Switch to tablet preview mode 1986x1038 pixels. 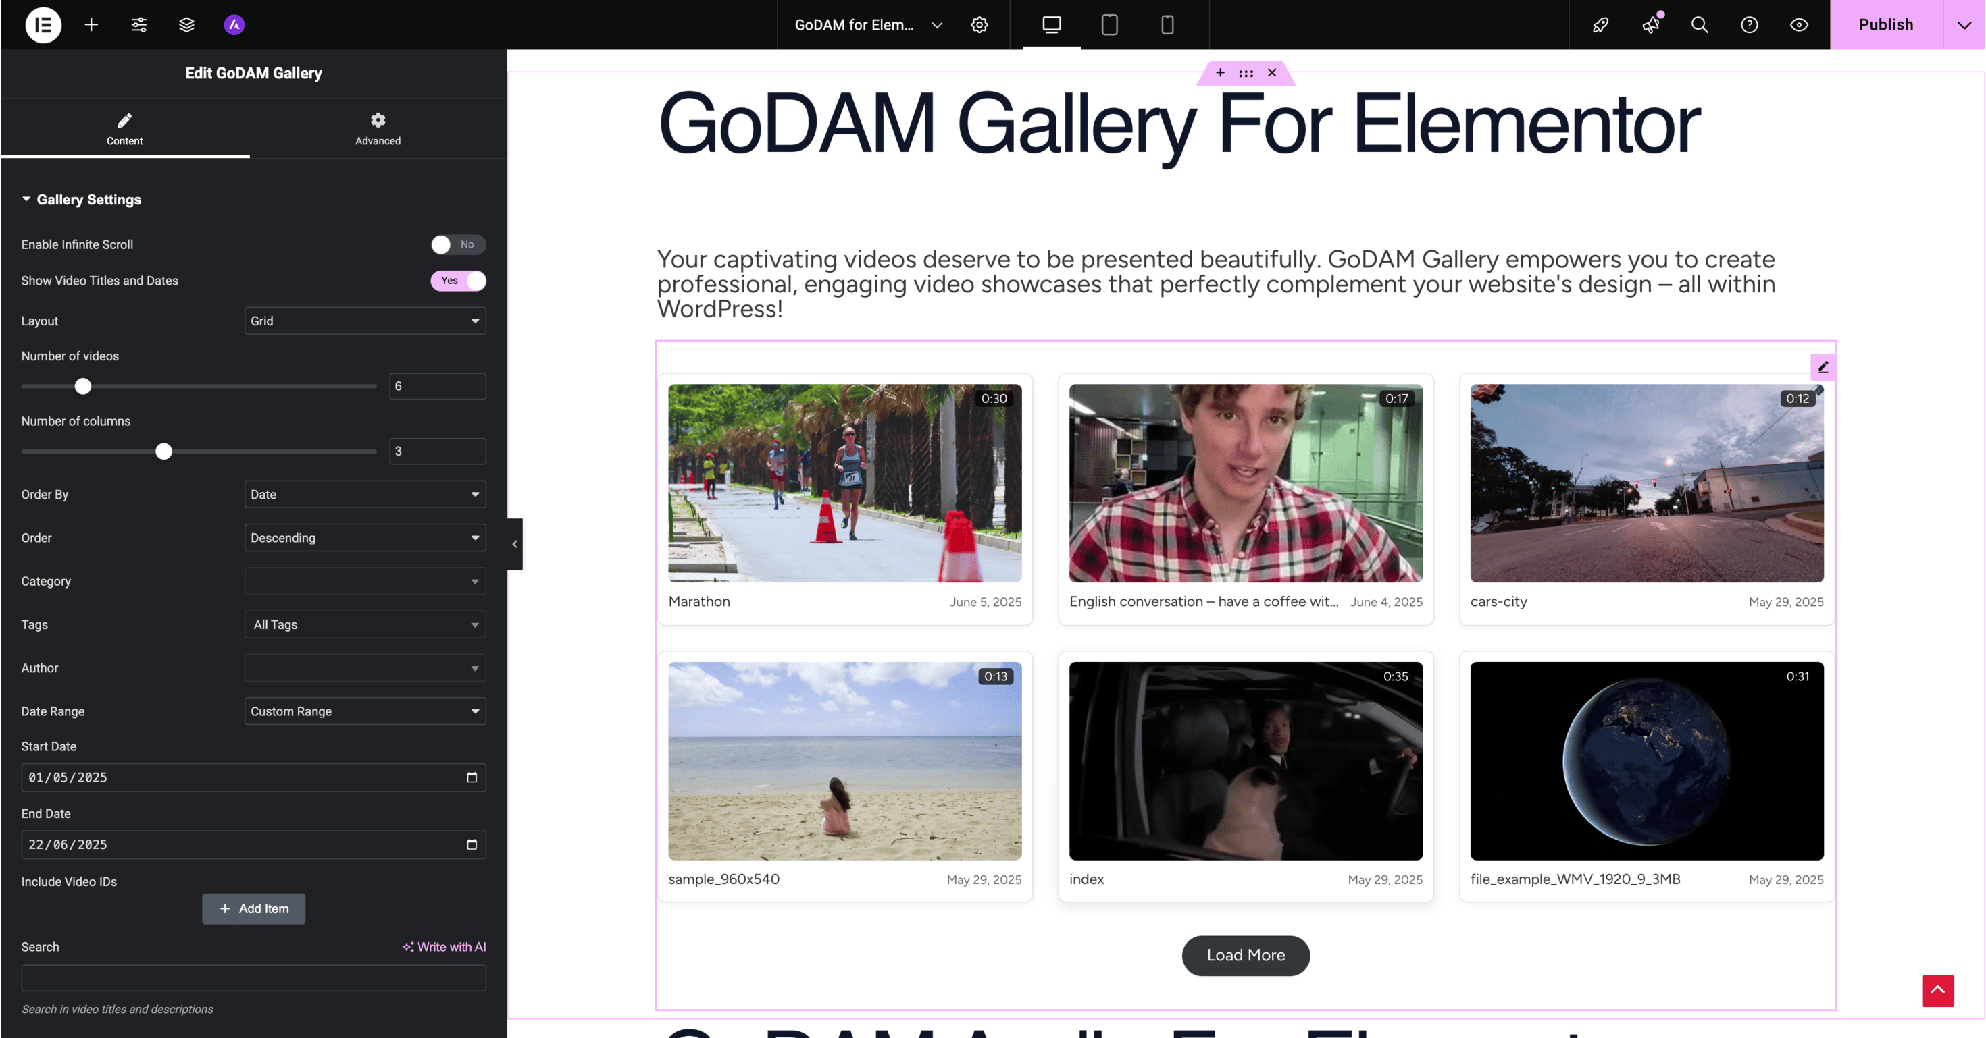[x=1109, y=25]
